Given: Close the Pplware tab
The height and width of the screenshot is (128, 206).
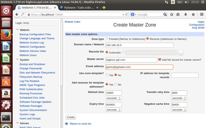Looking at the screenshot, I should 98,8.
